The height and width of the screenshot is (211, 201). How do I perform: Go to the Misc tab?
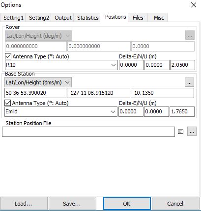(159, 18)
